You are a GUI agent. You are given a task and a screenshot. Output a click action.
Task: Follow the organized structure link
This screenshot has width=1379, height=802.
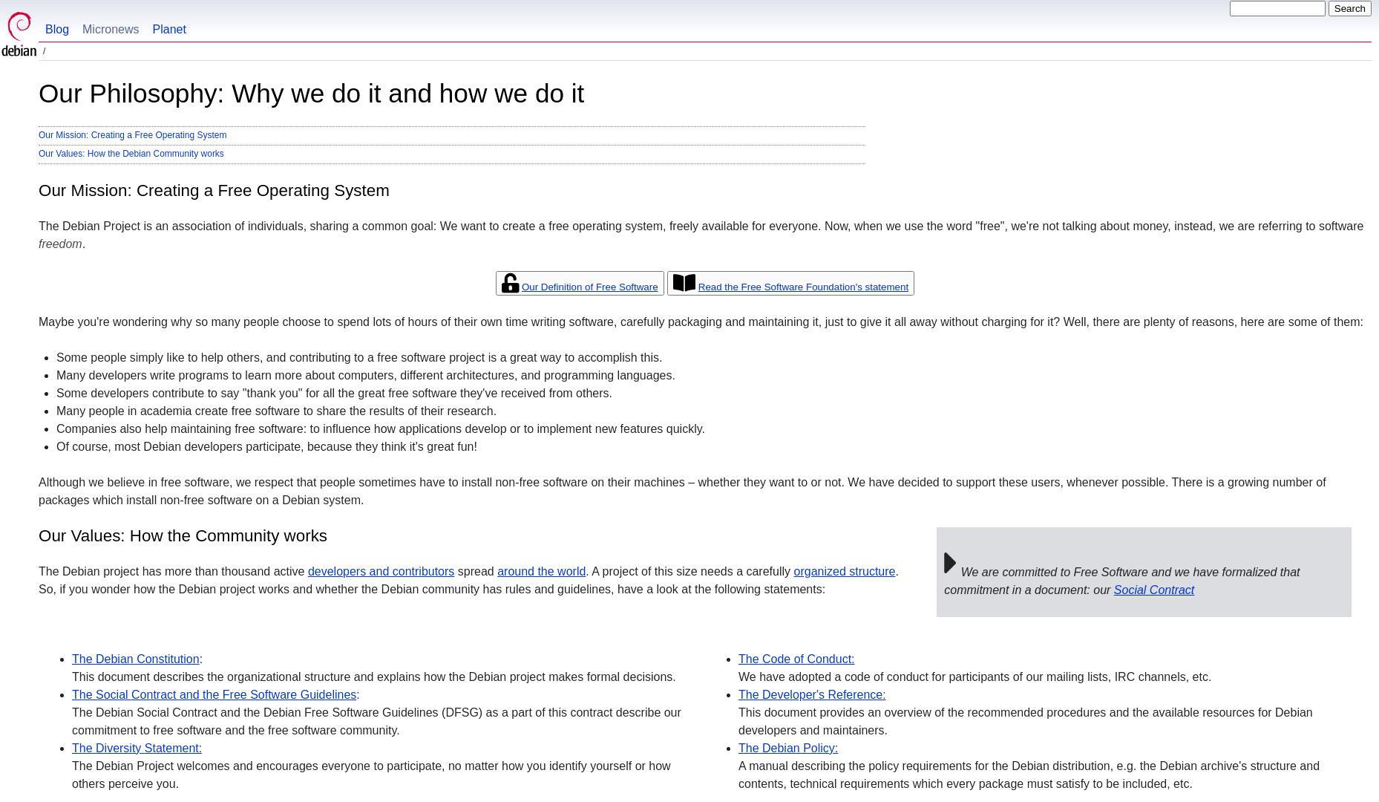844,571
